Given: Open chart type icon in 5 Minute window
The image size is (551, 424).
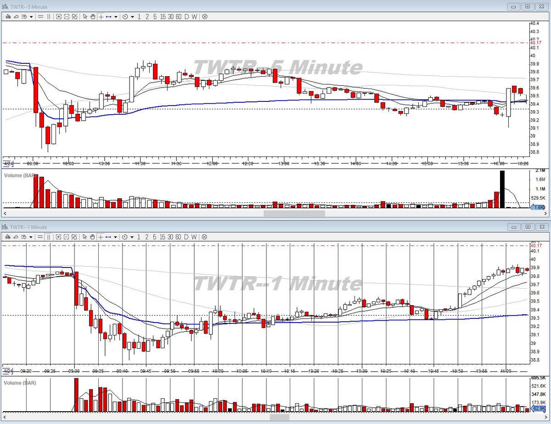Looking at the screenshot, I should coord(7,17).
